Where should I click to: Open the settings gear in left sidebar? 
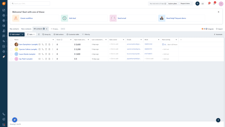4,51
